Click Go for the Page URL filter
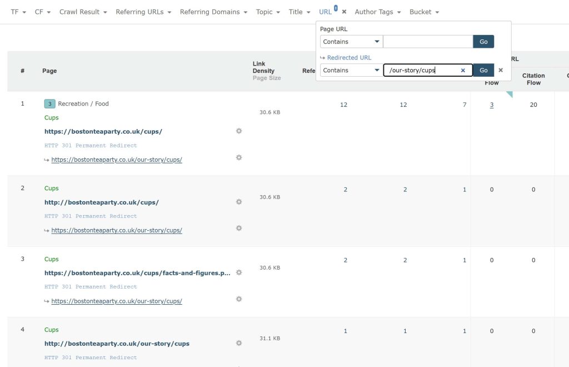569x367 pixels. click(483, 42)
